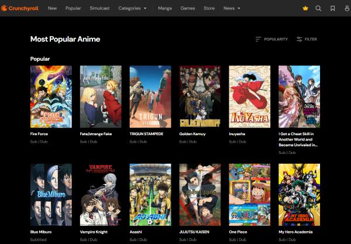Click the JUJUTSU KAISEN title text

click(194, 232)
